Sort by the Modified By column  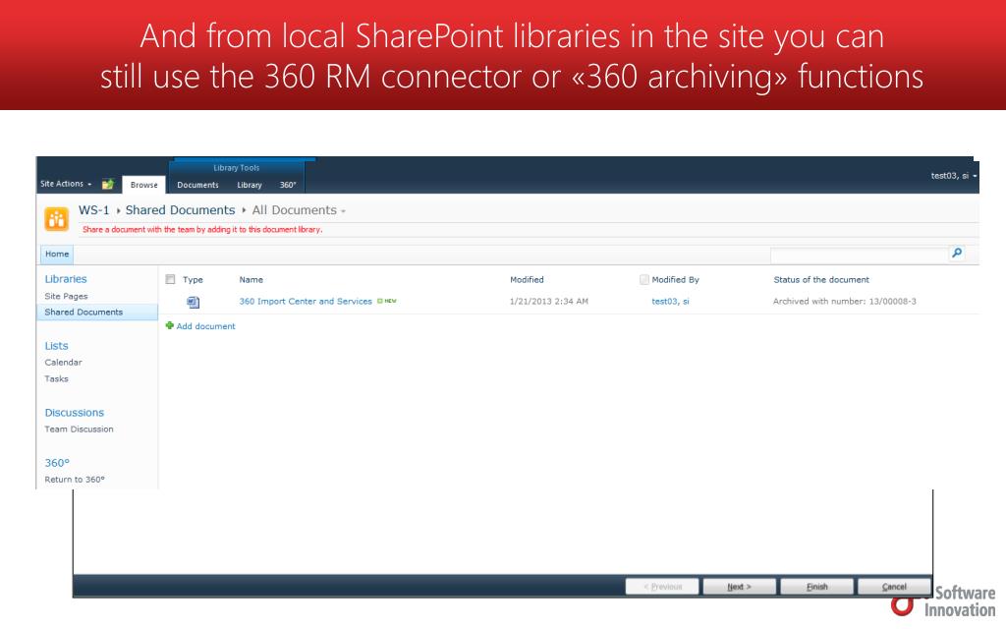point(676,280)
